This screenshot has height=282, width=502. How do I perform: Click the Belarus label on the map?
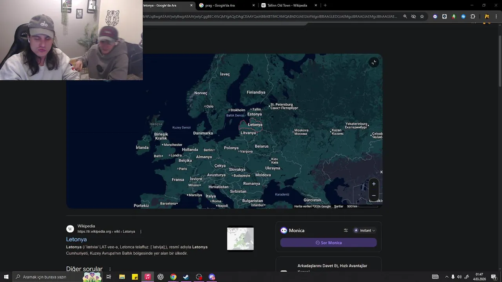coord(262,146)
